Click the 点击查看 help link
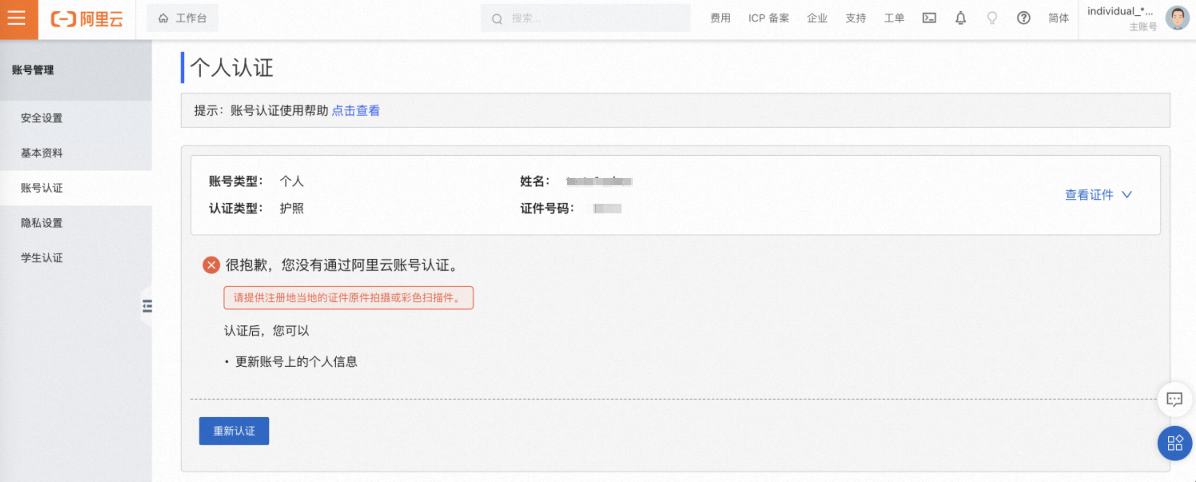This screenshot has width=1196, height=482. tap(356, 111)
